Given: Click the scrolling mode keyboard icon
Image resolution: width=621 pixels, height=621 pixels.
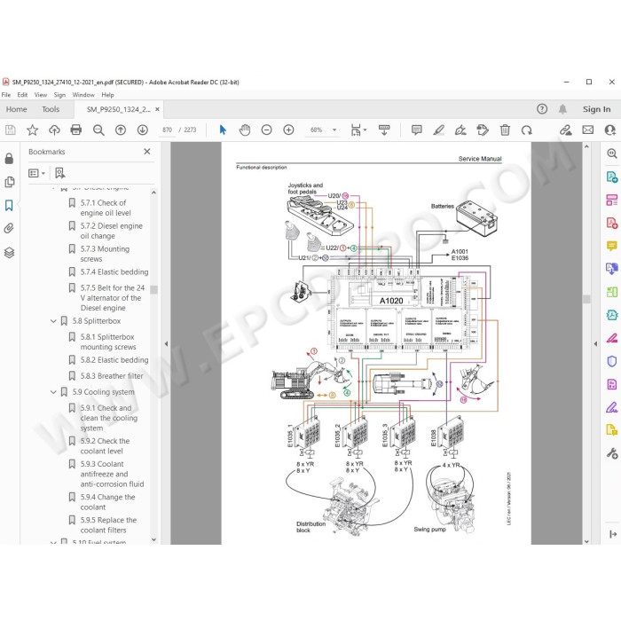Looking at the screenshot, I should (x=384, y=130).
